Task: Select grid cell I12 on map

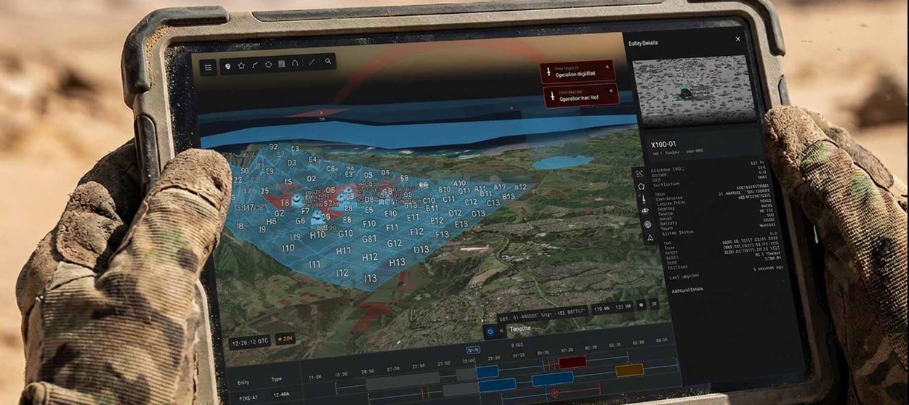Action: (342, 273)
